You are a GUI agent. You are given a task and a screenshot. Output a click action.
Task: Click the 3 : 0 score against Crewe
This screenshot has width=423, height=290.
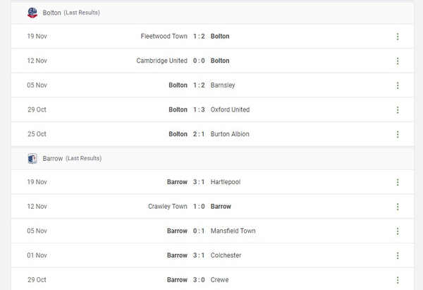[200, 280]
